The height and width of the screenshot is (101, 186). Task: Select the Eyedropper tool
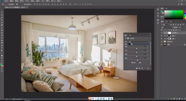[2, 23]
